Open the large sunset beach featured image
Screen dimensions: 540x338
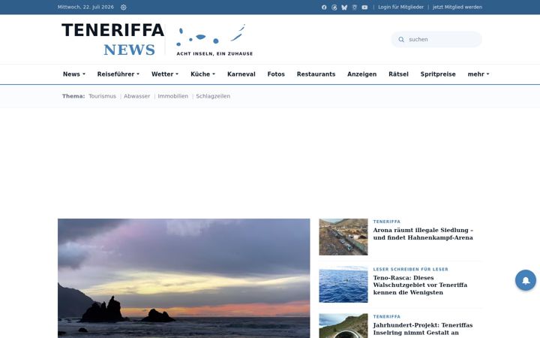[x=184, y=279]
